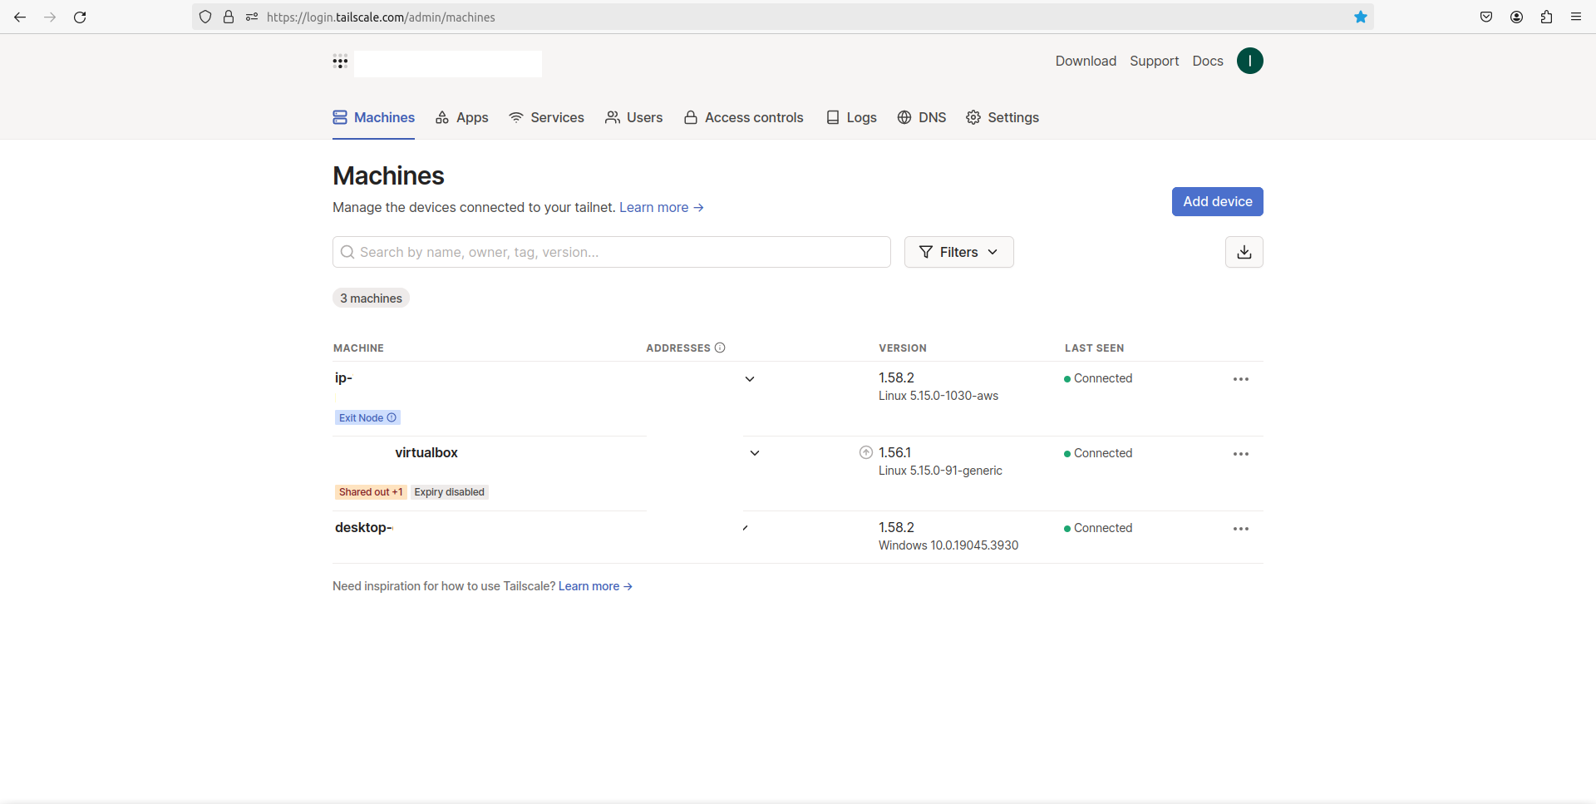Go back with the browser back arrow

pyautogui.click(x=20, y=17)
